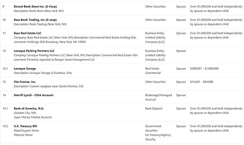Click Bank of America, N.A. entry title

(29, 108)
